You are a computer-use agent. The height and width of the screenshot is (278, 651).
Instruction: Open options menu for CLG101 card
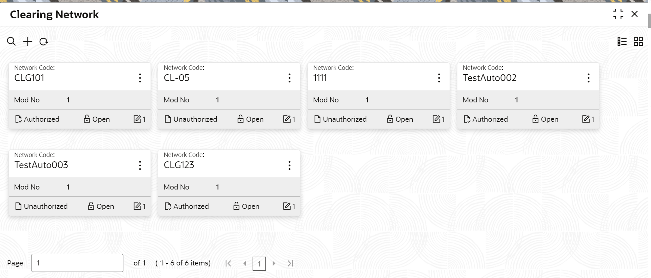pos(140,78)
